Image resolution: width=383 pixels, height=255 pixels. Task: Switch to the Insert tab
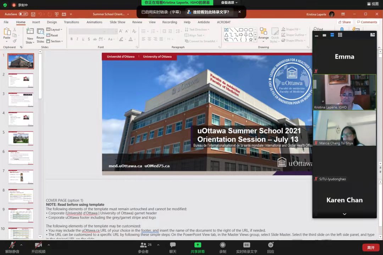point(36,22)
